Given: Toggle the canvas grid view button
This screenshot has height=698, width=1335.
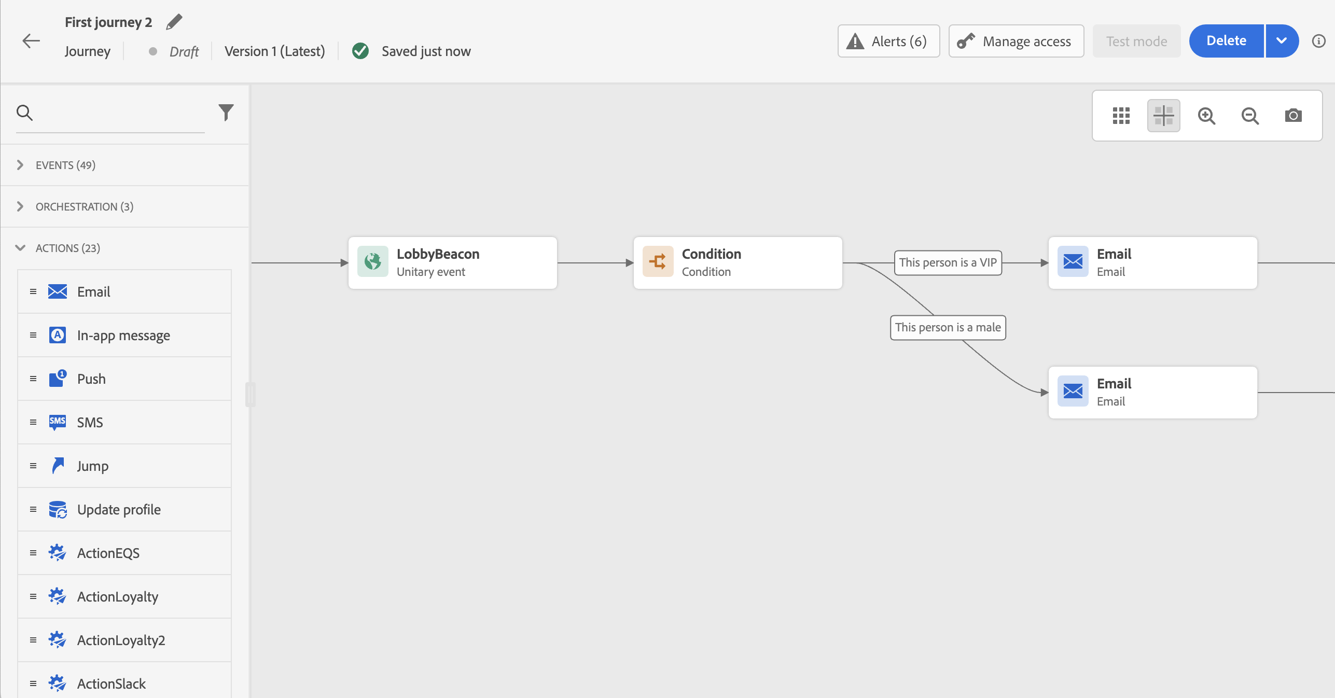Looking at the screenshot, I should point(1121,115).
